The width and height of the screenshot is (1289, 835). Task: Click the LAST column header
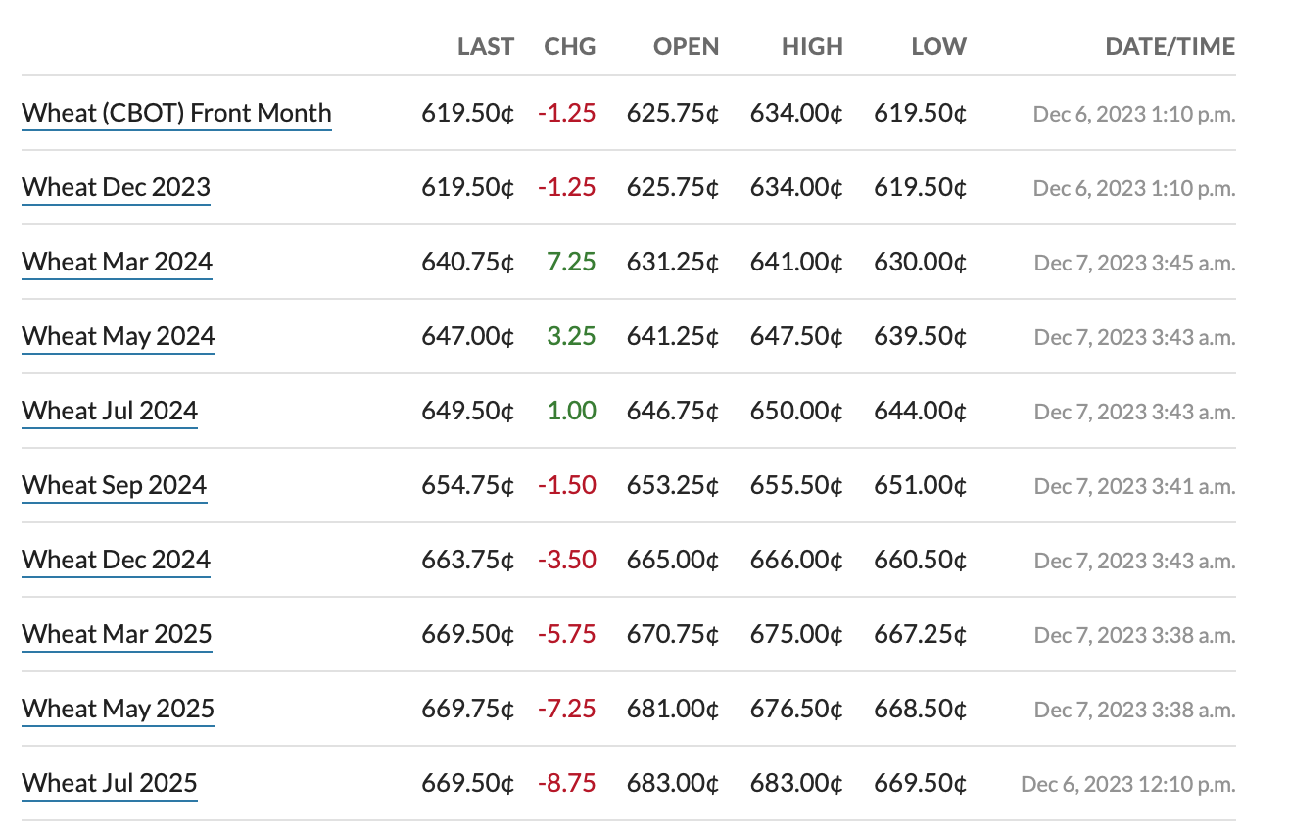coord(486,46)
